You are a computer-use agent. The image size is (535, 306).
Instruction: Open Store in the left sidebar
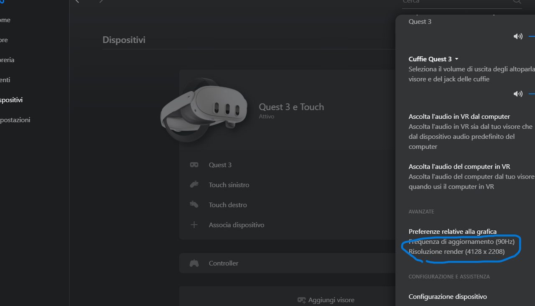point(4,40)
